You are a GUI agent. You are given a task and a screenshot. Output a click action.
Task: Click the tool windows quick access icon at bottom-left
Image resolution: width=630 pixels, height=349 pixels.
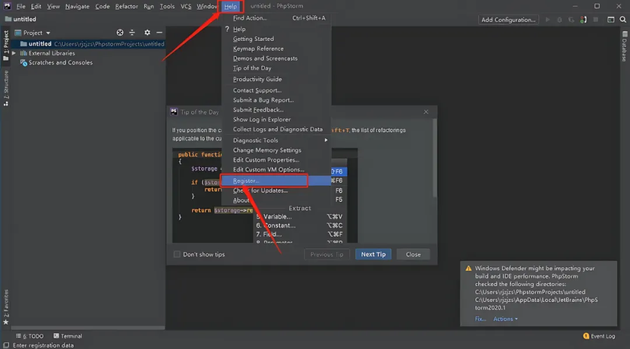tap(6, 345)
